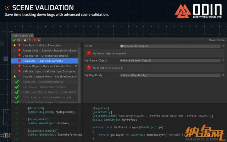Toggle the passed validations filter showing 34

coord(17,40)
